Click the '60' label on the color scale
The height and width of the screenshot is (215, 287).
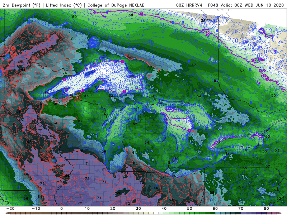pos(215,209)
